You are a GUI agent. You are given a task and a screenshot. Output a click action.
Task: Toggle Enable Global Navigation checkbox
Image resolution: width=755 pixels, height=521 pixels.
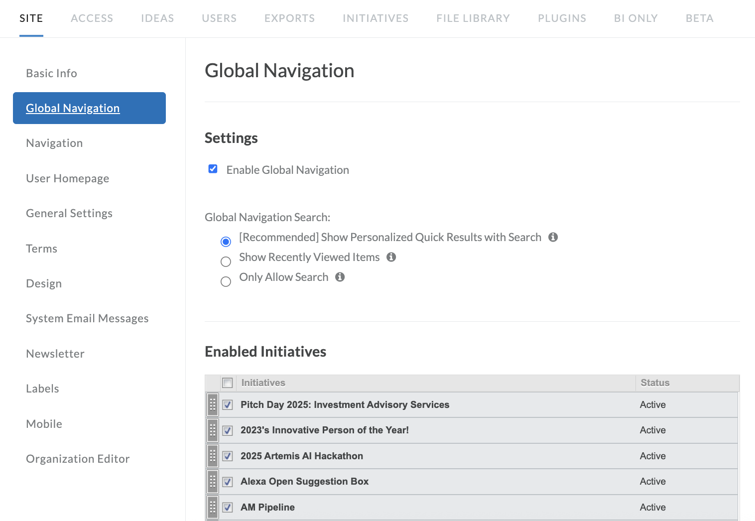point(213,169)
